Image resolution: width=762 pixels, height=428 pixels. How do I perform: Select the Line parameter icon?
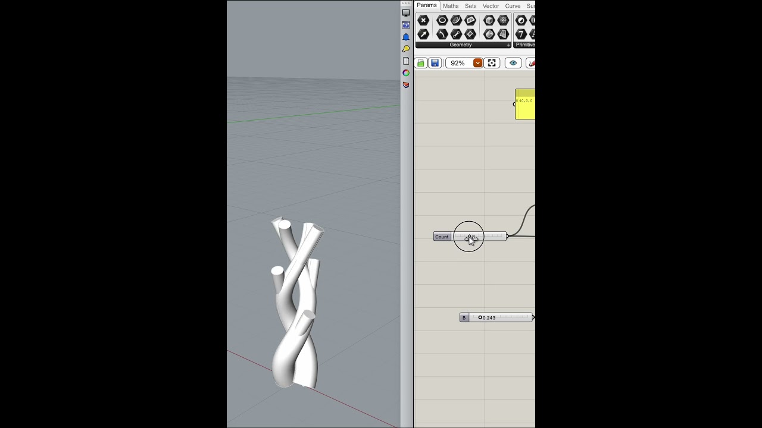[x=457, y=34]
